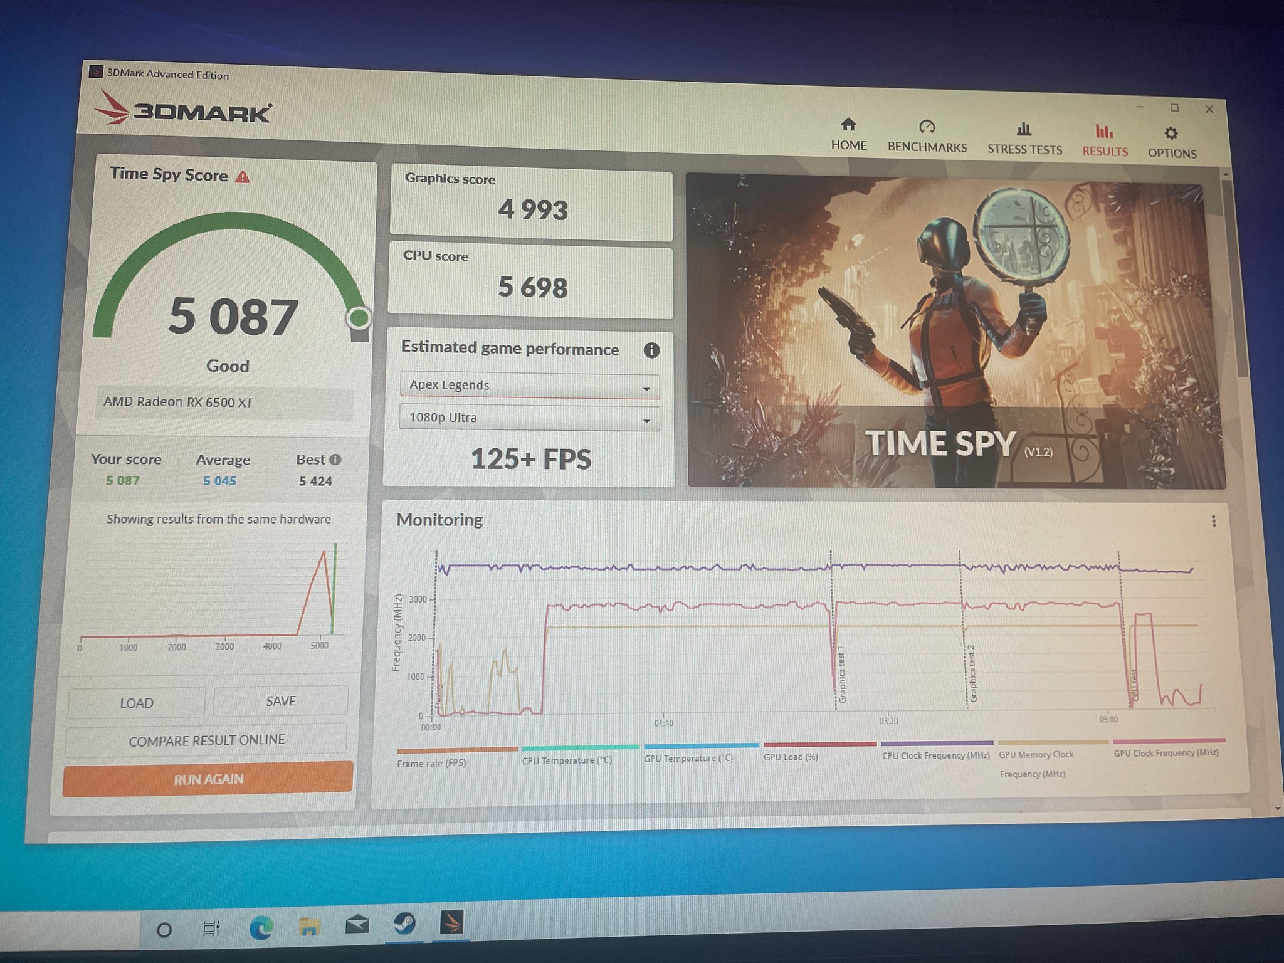1284x963 pixels.
Task: Click the Time Spy artwork thumbnail
Action: click(x=955, y=332)
